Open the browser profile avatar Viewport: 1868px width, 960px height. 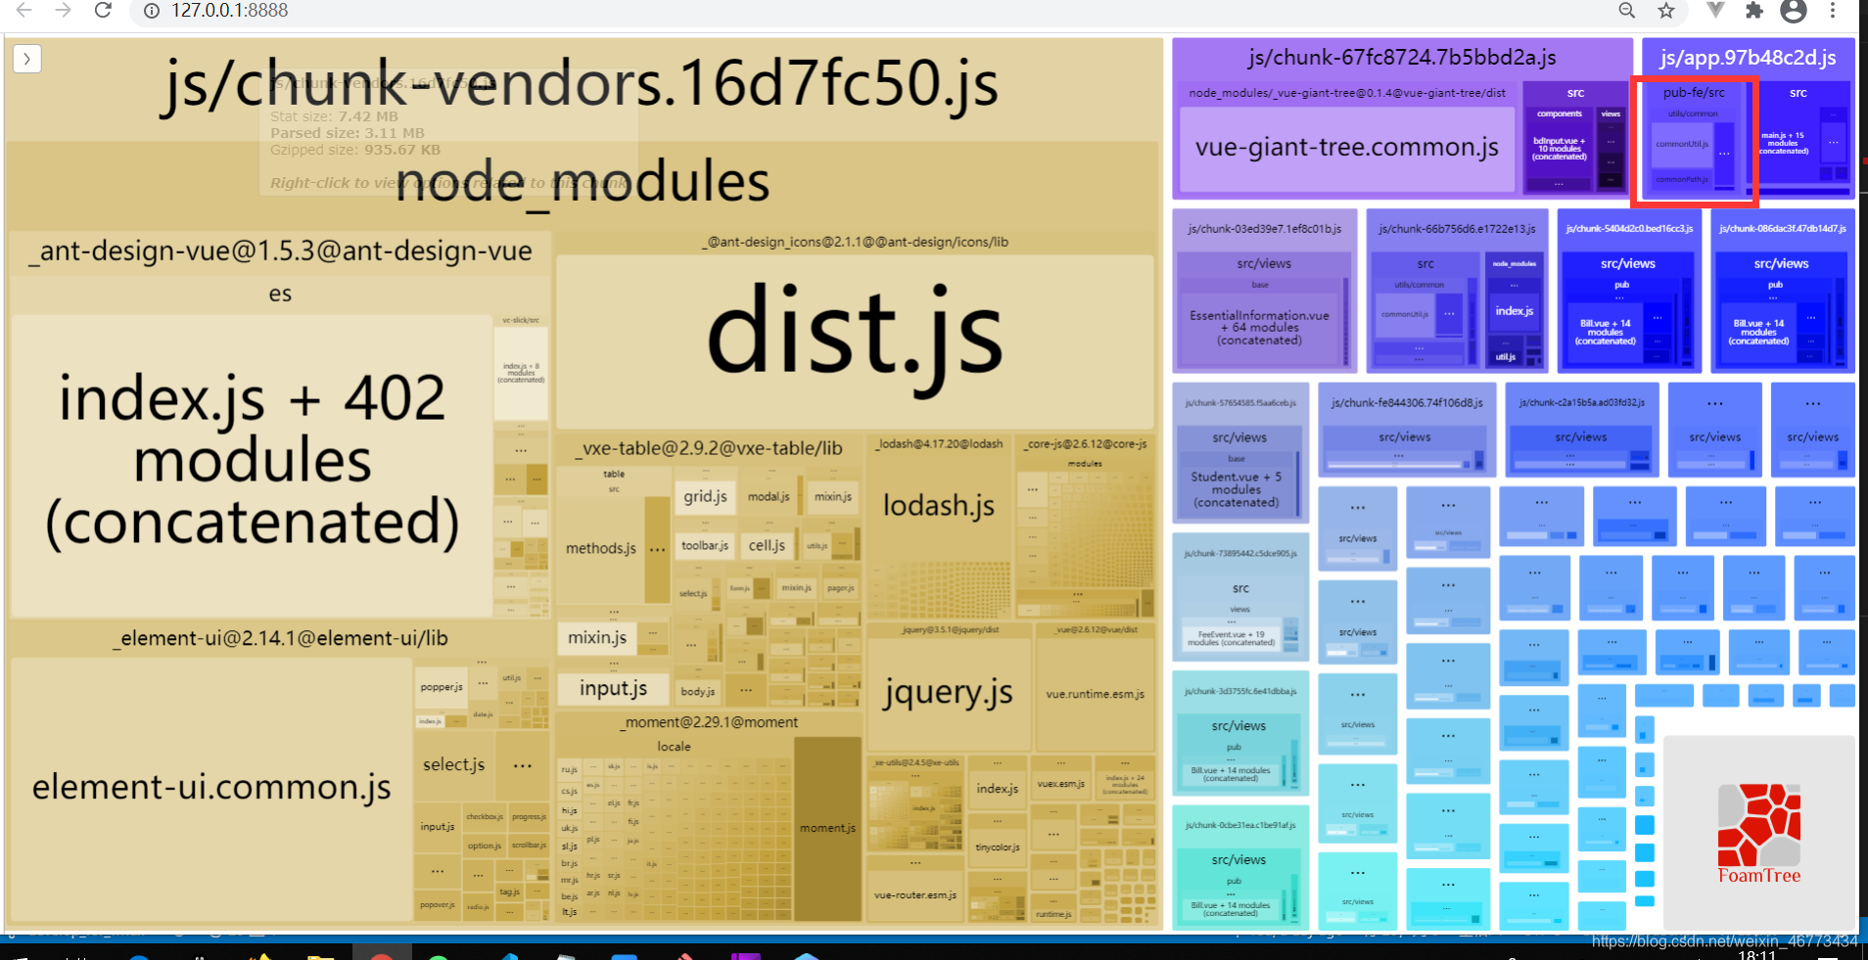pyautogui.click(x=1793, y=11)
